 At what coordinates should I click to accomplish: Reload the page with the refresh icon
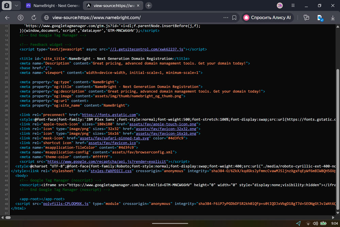coord(34,18)
